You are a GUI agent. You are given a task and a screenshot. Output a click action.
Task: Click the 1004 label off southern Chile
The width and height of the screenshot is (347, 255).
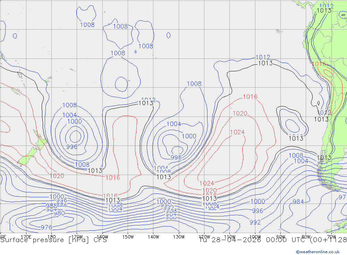[301, 161]
